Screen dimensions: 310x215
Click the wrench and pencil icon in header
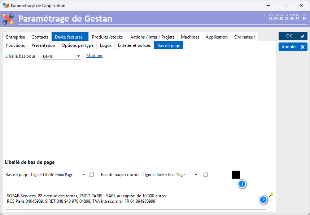tap(8, 19)
